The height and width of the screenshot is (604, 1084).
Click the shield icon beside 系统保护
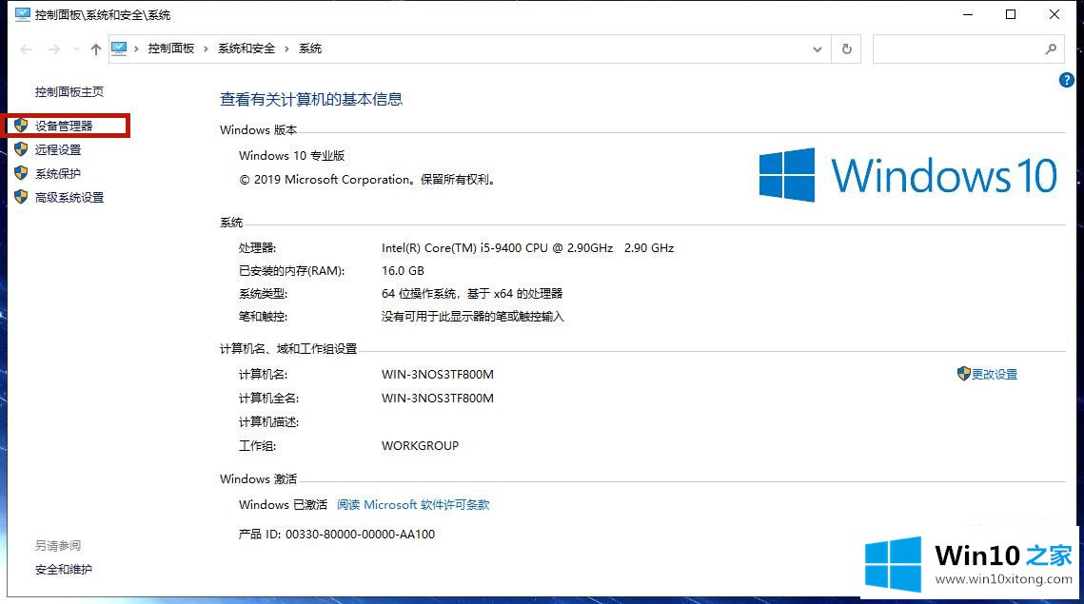(x=21, y=173)
